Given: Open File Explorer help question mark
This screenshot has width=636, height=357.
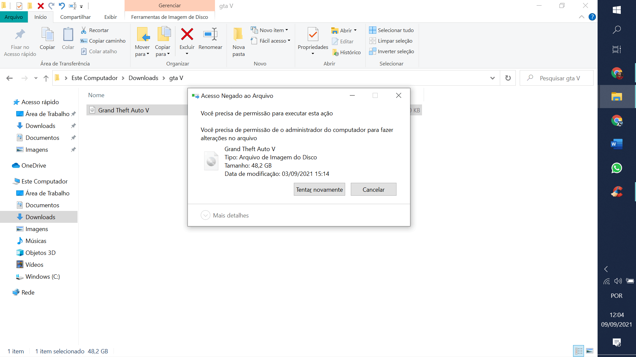Looking at the screenshot, I should click(592, 17).
